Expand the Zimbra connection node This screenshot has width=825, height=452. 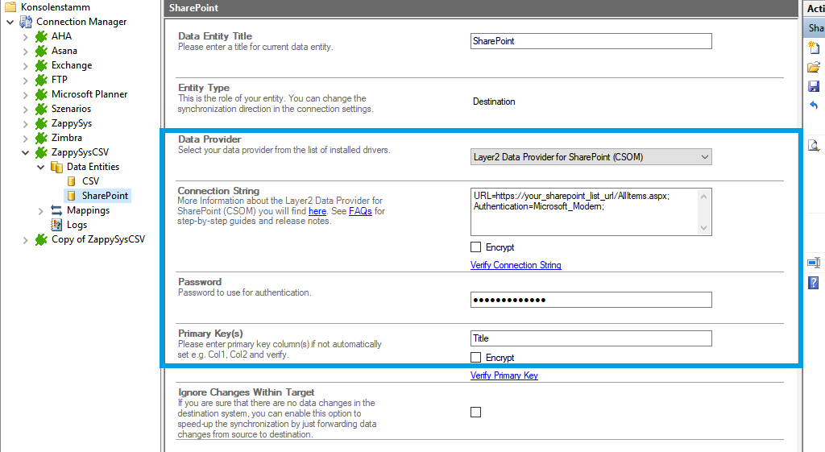(25, 139)
